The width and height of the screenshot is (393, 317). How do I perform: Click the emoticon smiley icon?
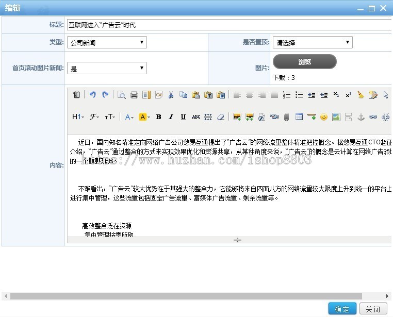pyautogui.click(x=324, y=116)
